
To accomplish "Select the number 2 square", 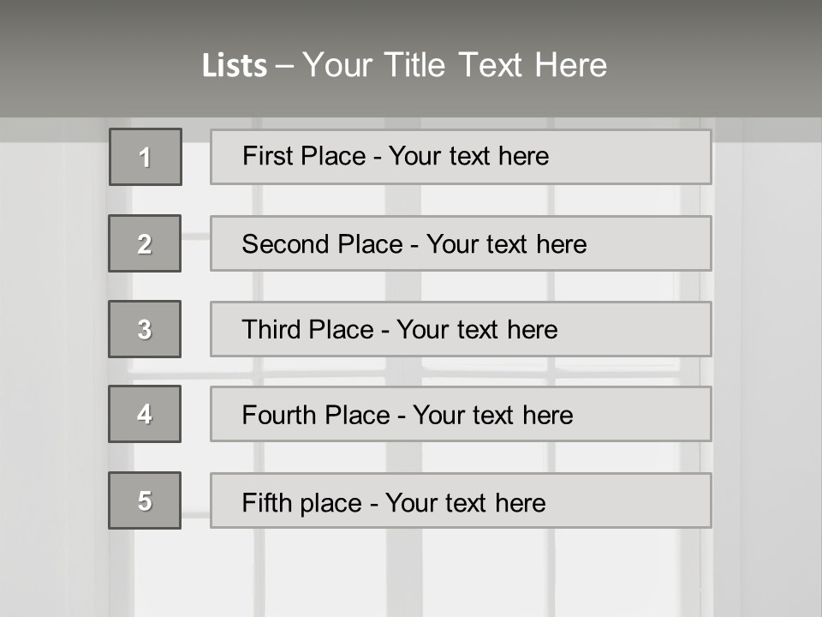I will click(145, 243).
